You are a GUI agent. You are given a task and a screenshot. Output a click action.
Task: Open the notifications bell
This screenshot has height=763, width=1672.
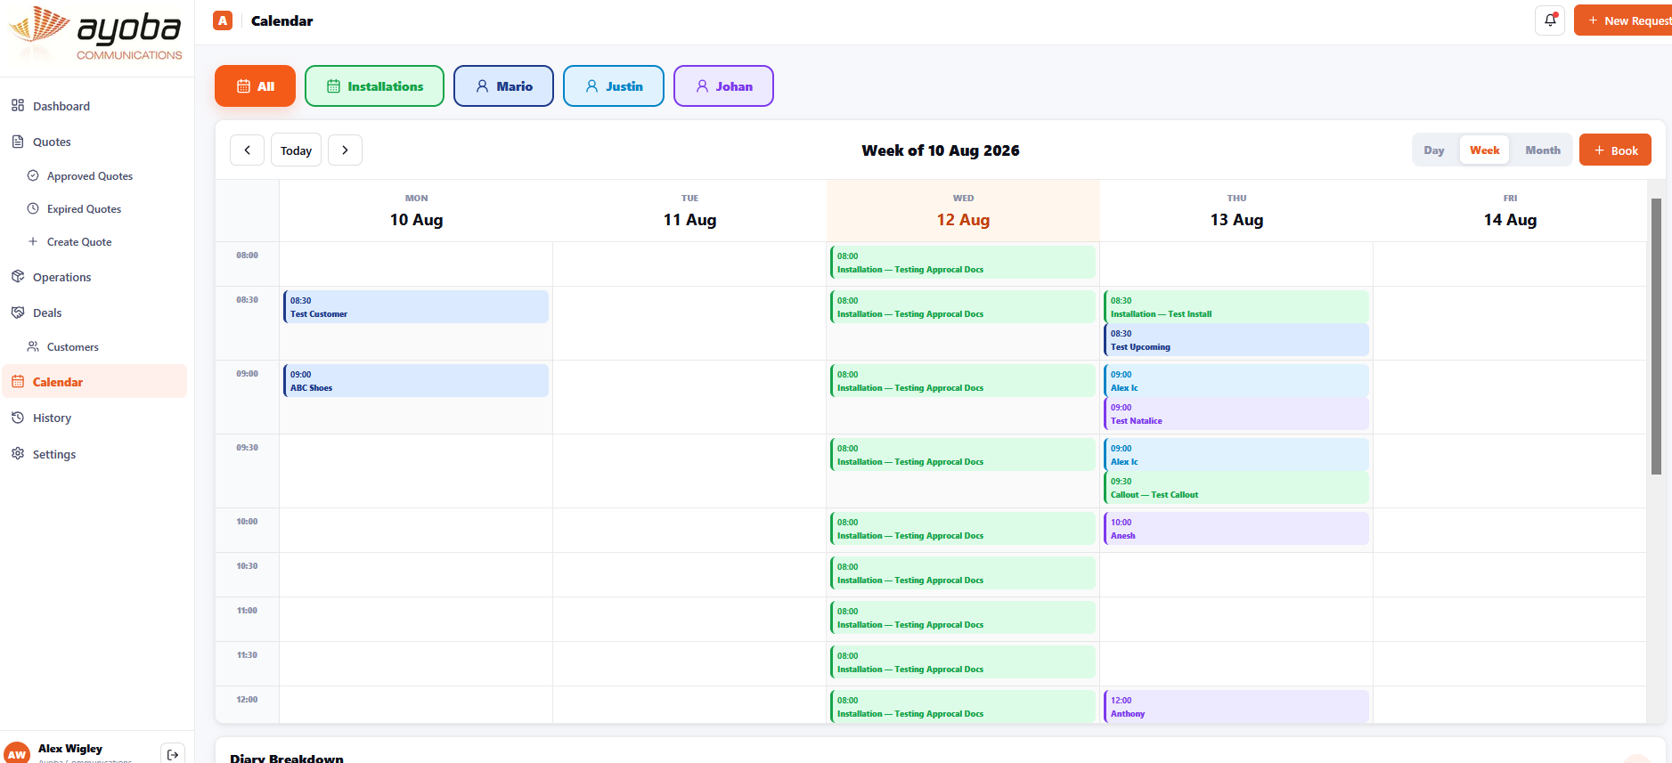coord(1550,20)
